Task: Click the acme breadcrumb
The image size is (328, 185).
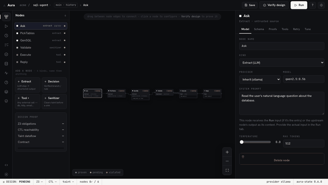Action: [23, 5]
